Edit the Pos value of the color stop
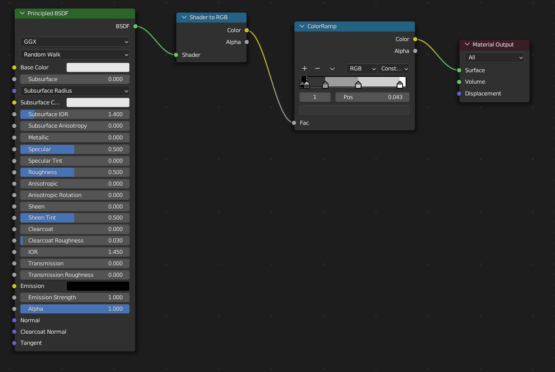This screenshot has height=372, width=555. click(x=373, y=97)
